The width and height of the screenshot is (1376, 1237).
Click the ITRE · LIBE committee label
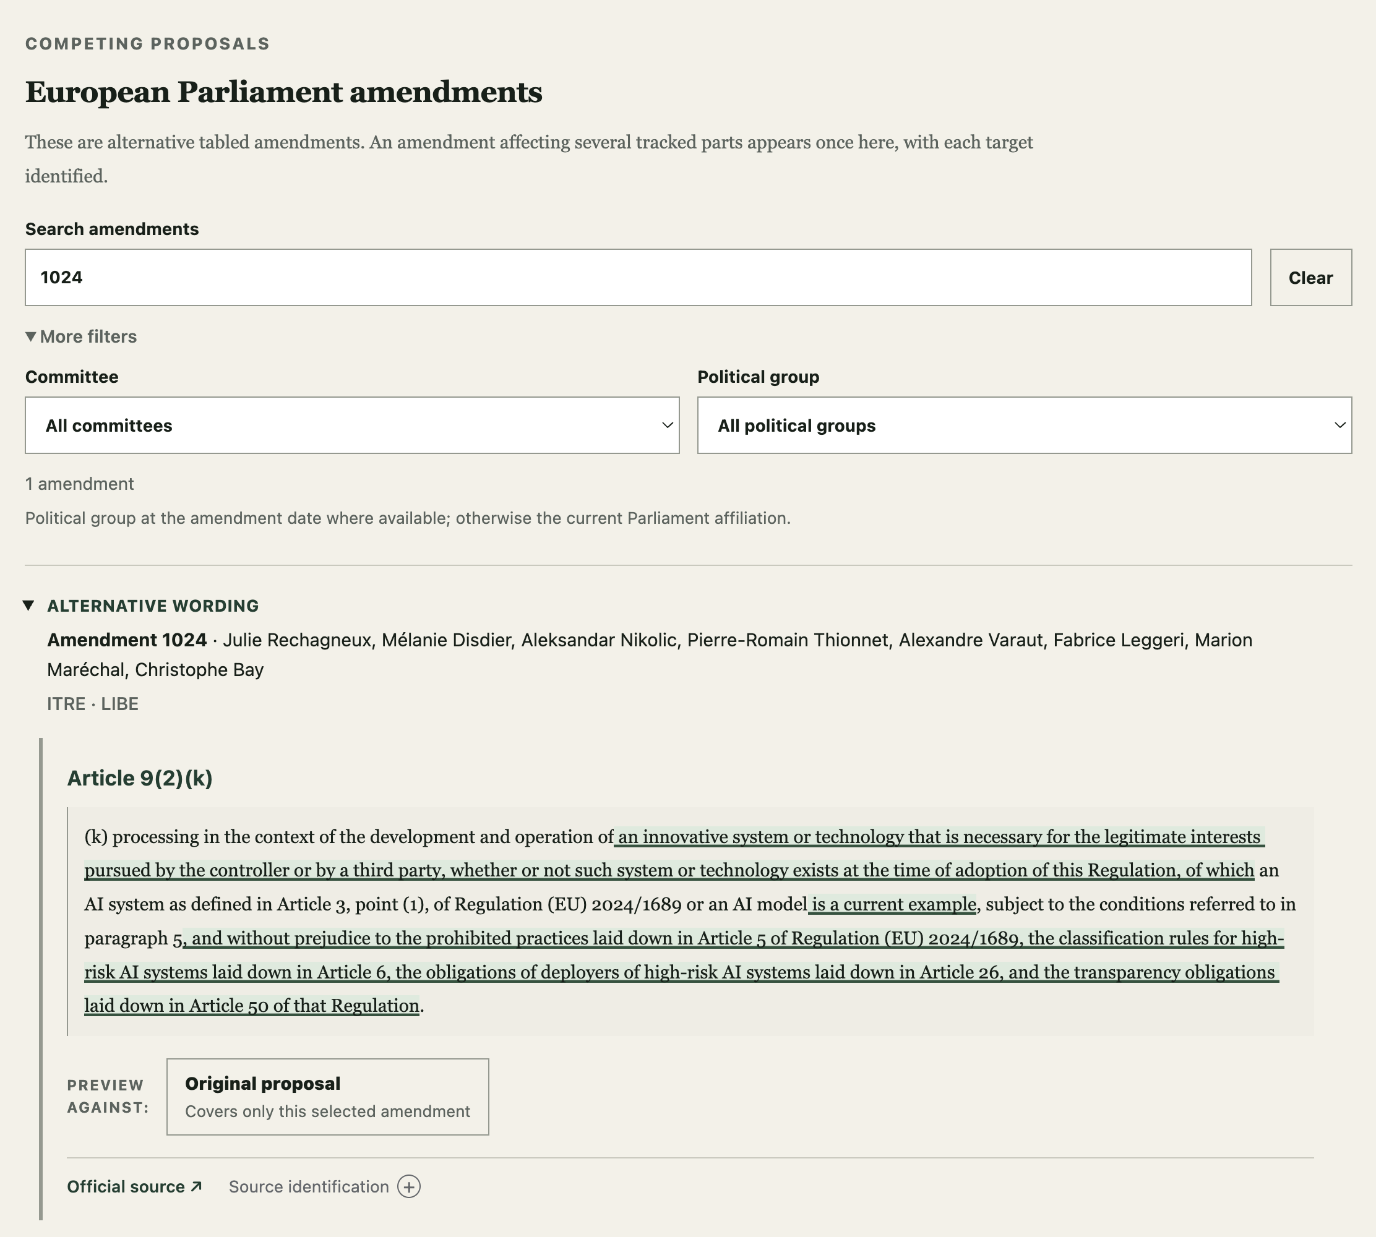point(92,703)
